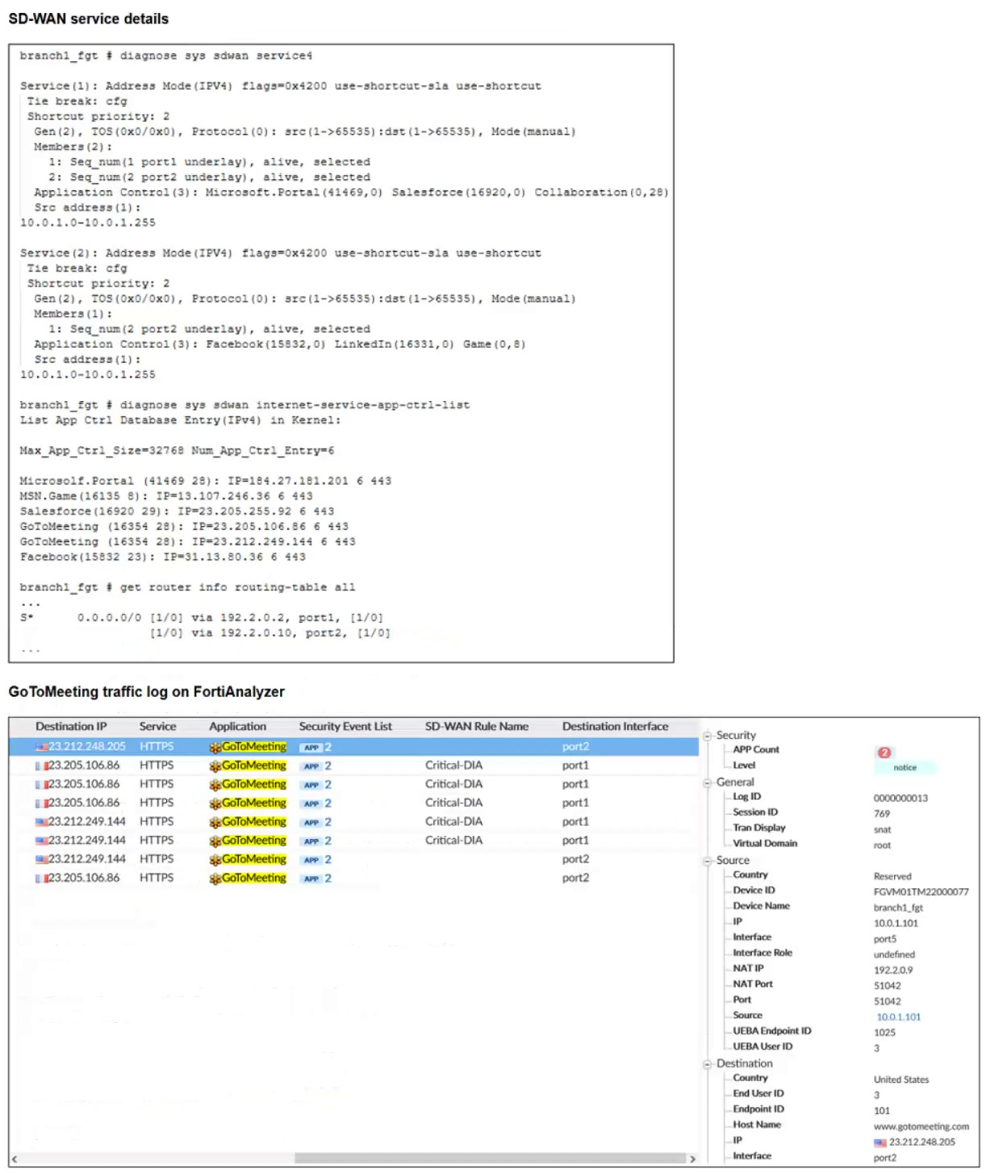Click the right scroll arrow under the log table
Viewport: 986px width, 1173px height.
coord(691,1158)
